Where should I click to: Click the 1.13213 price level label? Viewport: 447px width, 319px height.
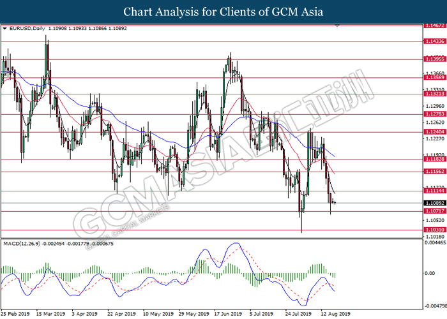(x=435, y=94)
